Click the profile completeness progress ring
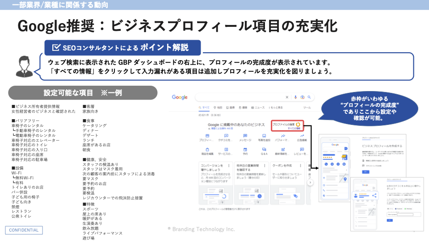Screen dimensions: 429x241 (298, 125)
